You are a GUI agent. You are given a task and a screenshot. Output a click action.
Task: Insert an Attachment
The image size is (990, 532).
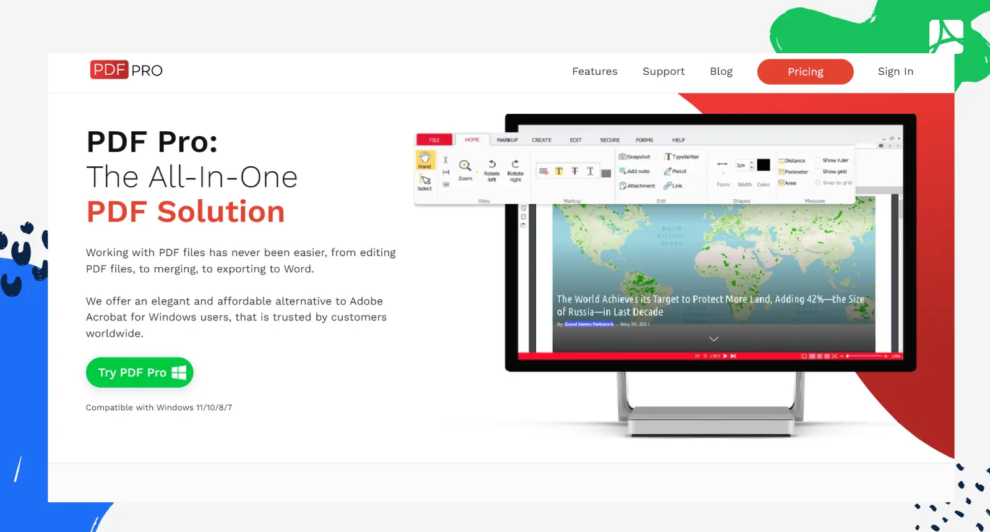click(637, 186)
